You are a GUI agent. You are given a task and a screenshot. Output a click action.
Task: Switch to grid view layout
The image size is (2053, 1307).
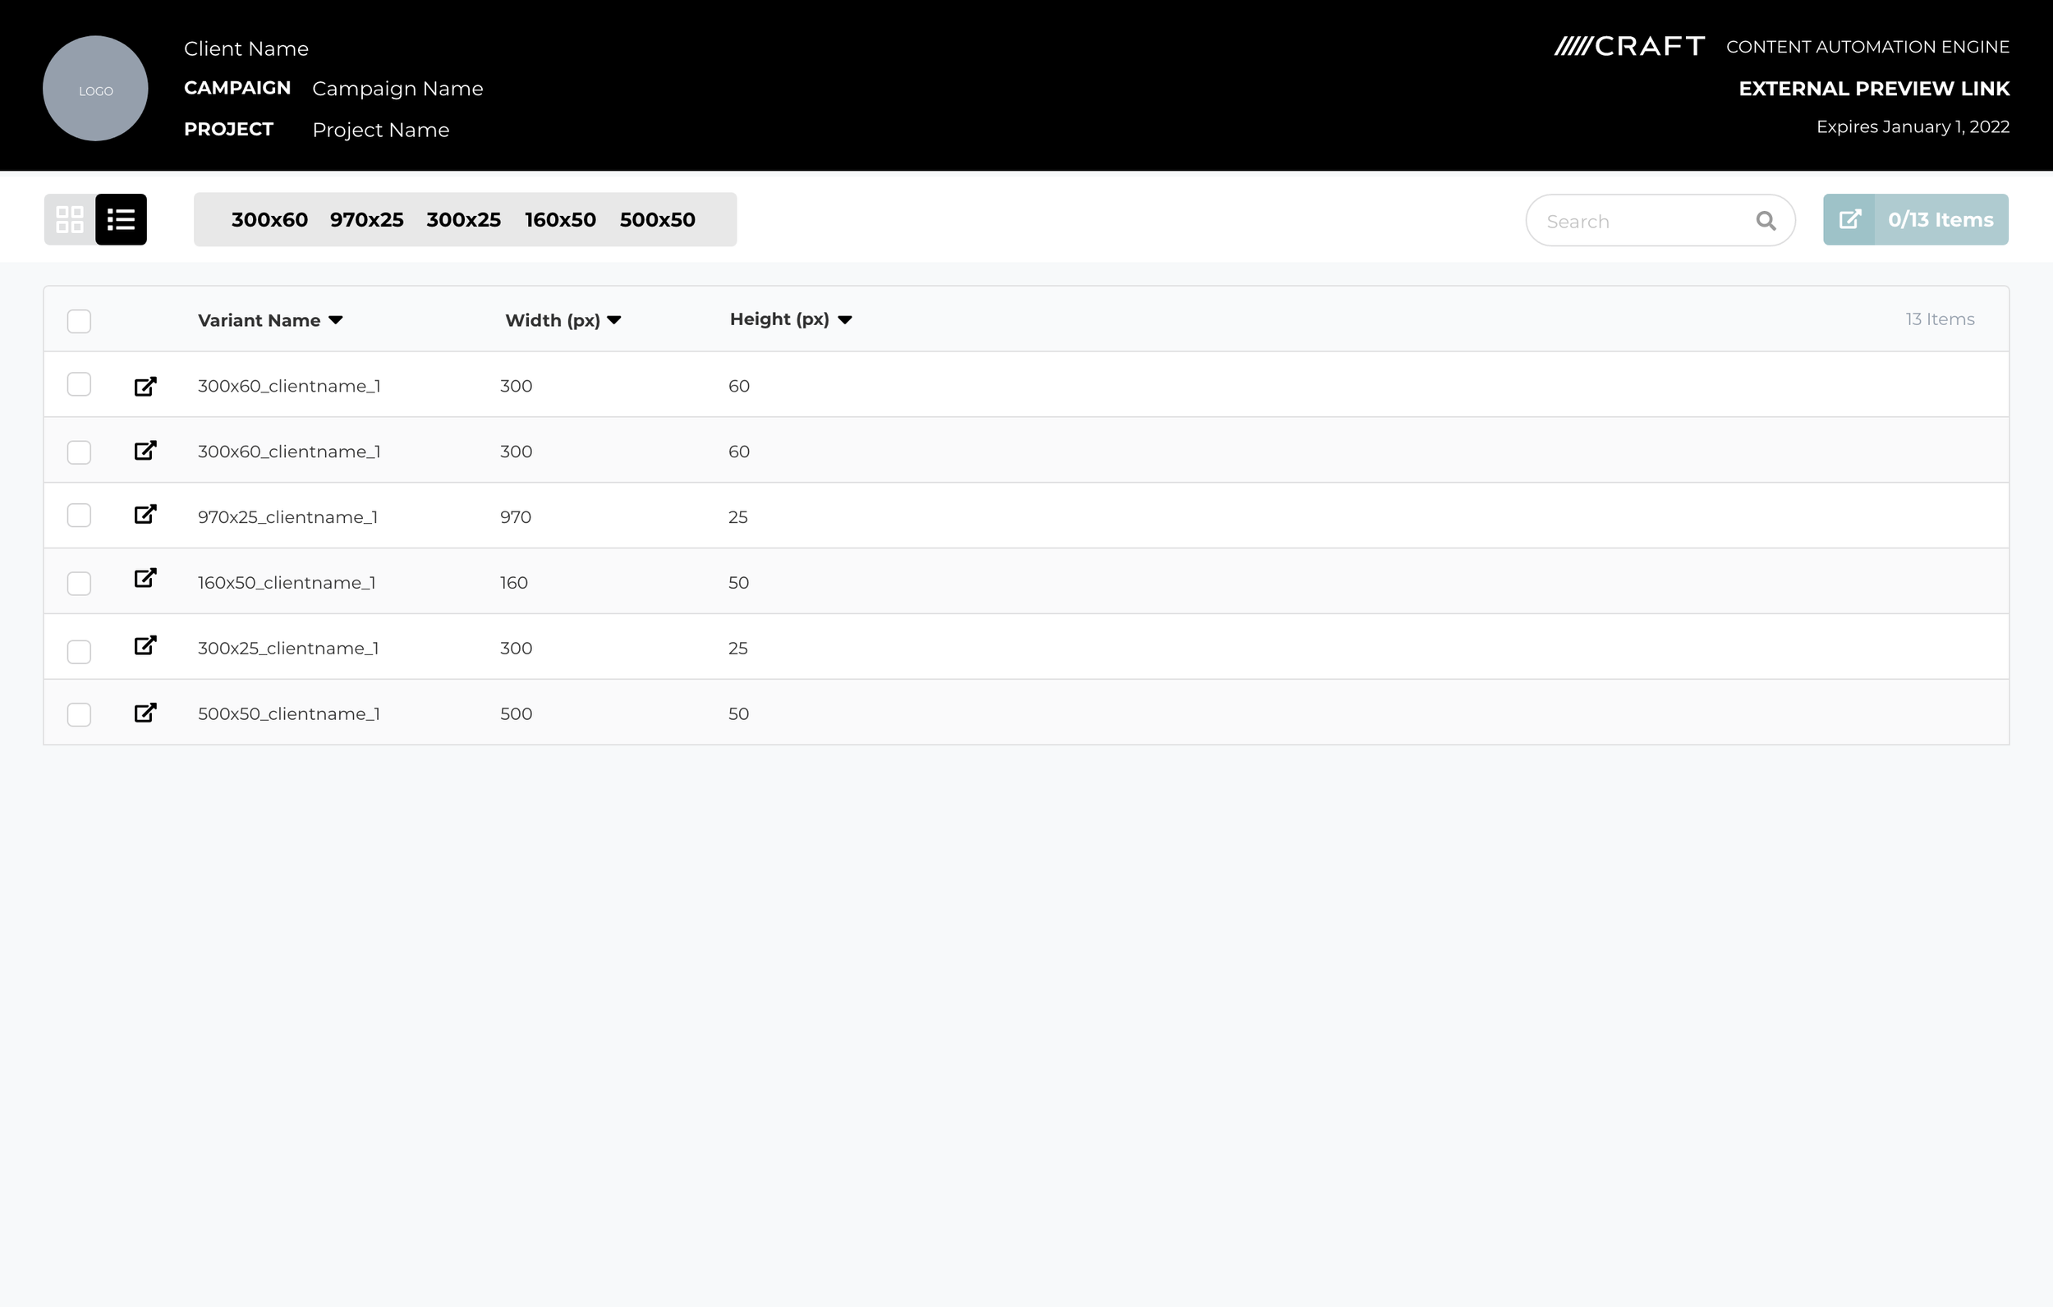pos(70,219)
